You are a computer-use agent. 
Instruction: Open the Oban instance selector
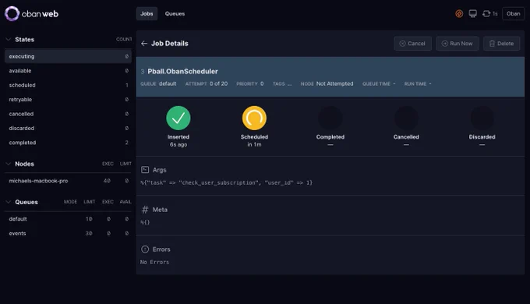[x=513, y=14]
